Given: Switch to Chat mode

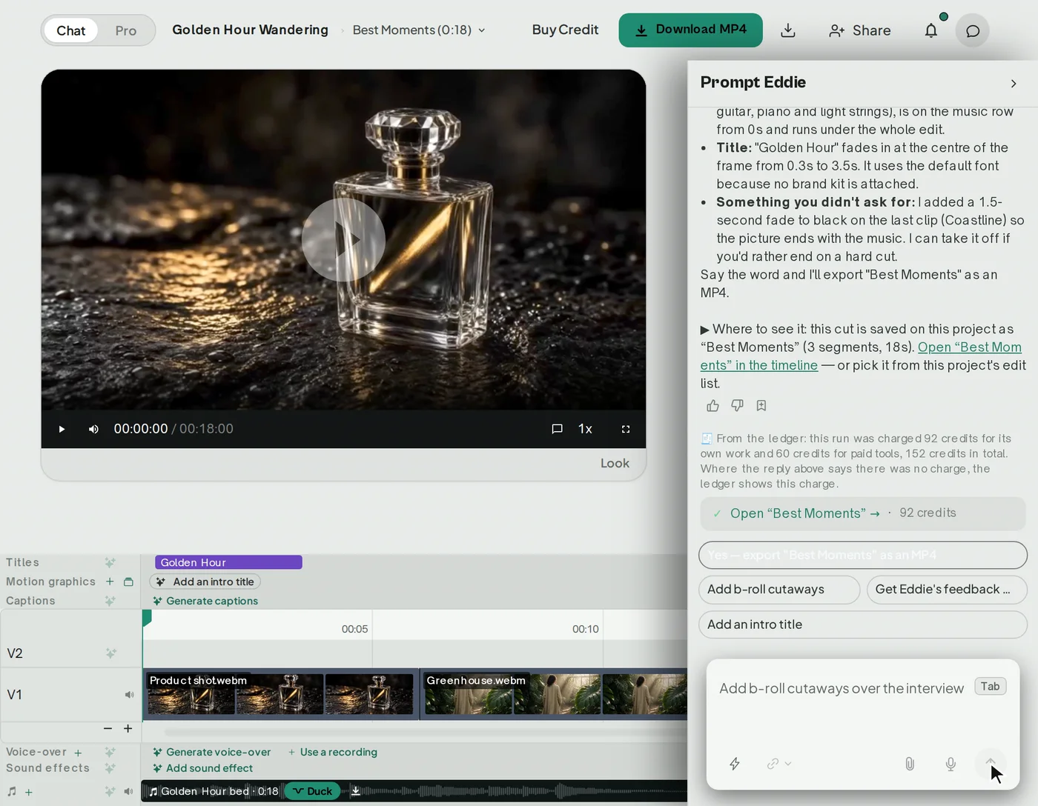Looking at the screenshot, I should [71, 30].
